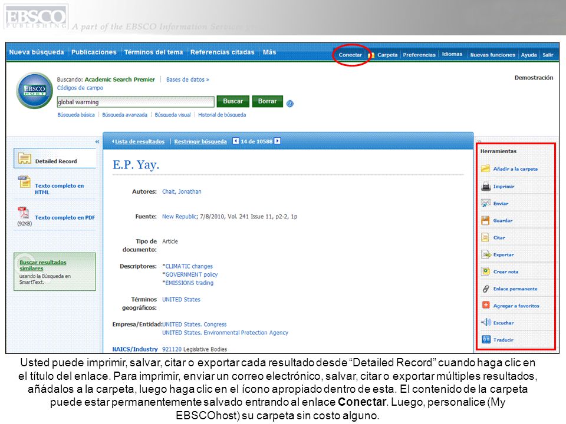Click the E.P. Yay. article title

136,165
